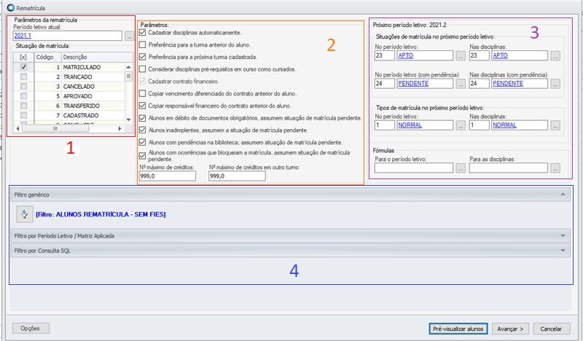
Task: Click the Descrição column header
Action: (91, 57)
